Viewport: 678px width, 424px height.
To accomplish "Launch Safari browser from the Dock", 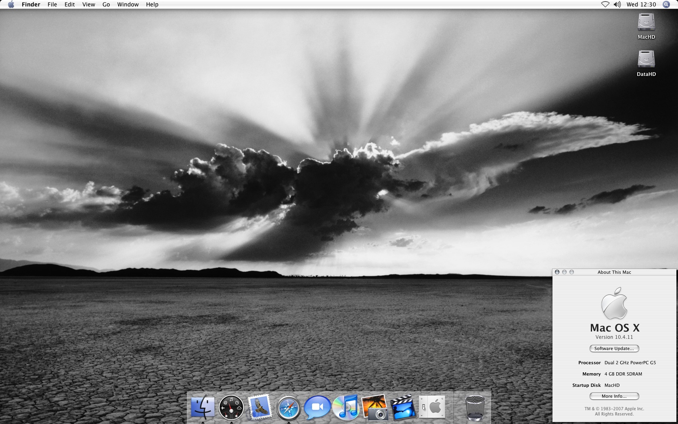I will [289, 407].
